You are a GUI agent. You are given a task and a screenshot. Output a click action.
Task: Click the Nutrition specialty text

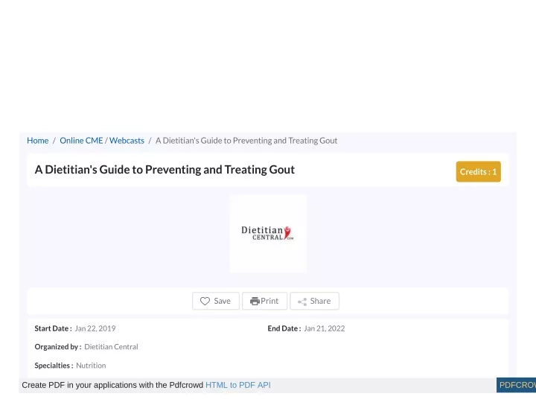click(91, 366)
